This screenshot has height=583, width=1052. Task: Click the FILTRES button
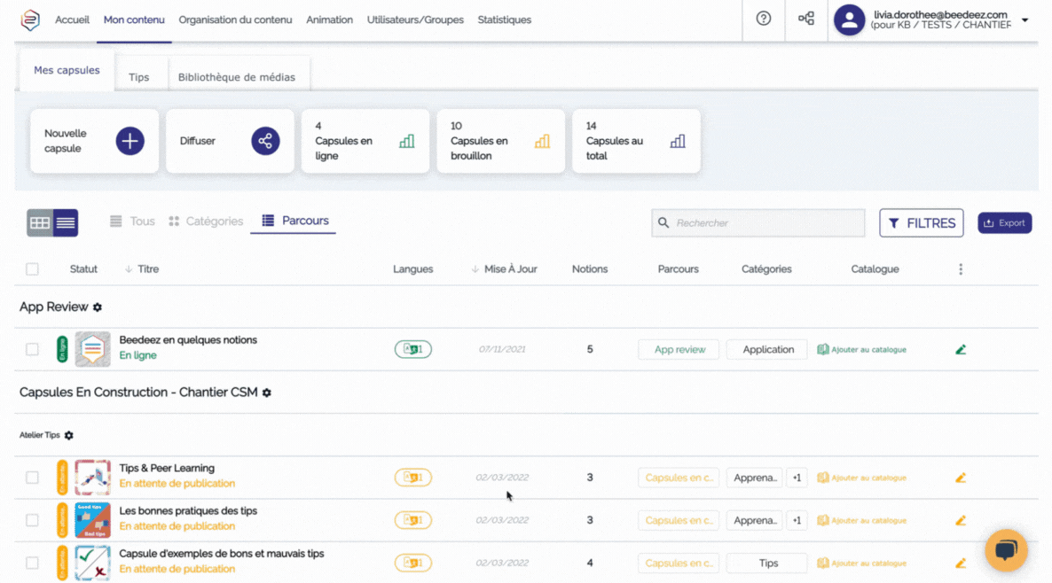[x=921, y=223]
